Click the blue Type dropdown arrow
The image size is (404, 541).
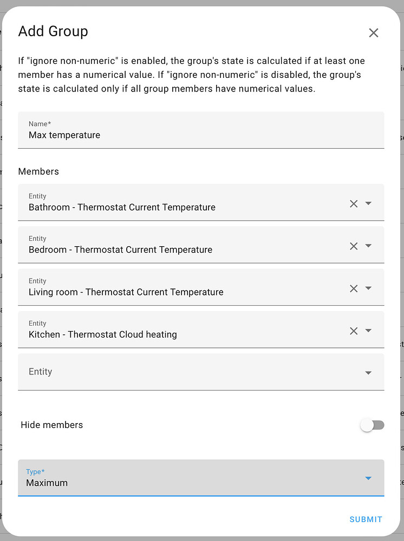[x=369, y=478]
